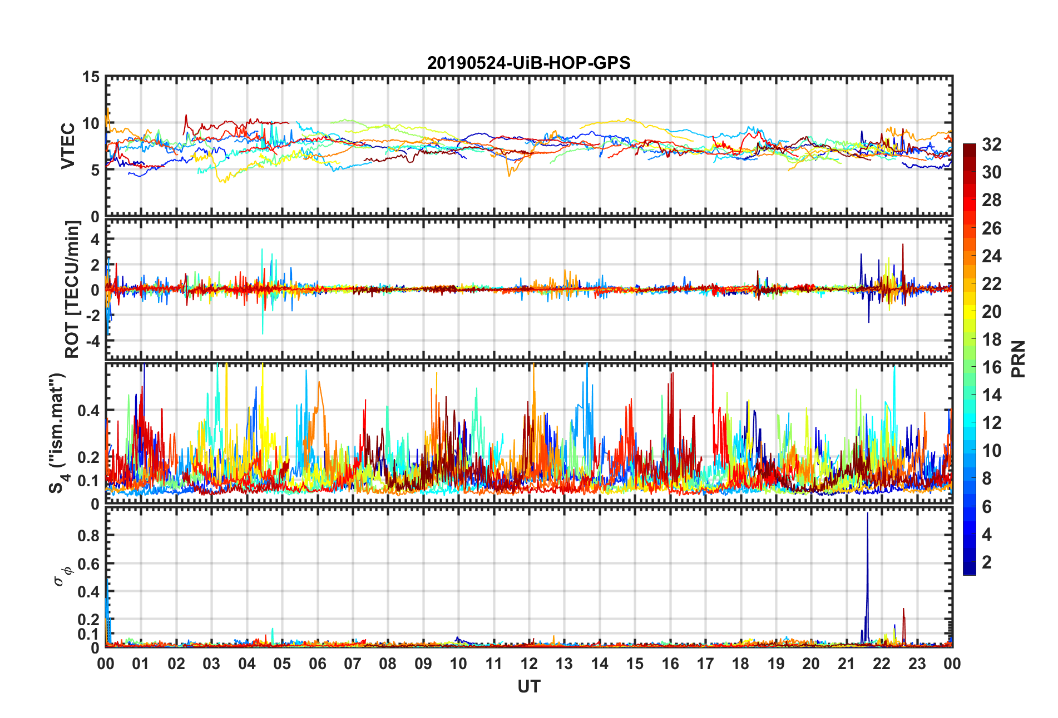Viewport: 1058px width, 718px height.
Task: Click the 0.8 tick on sigma phi axis
Action: pos(89,536)
